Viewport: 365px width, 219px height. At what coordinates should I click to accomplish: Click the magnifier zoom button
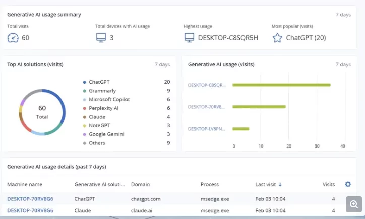point(354,204)
